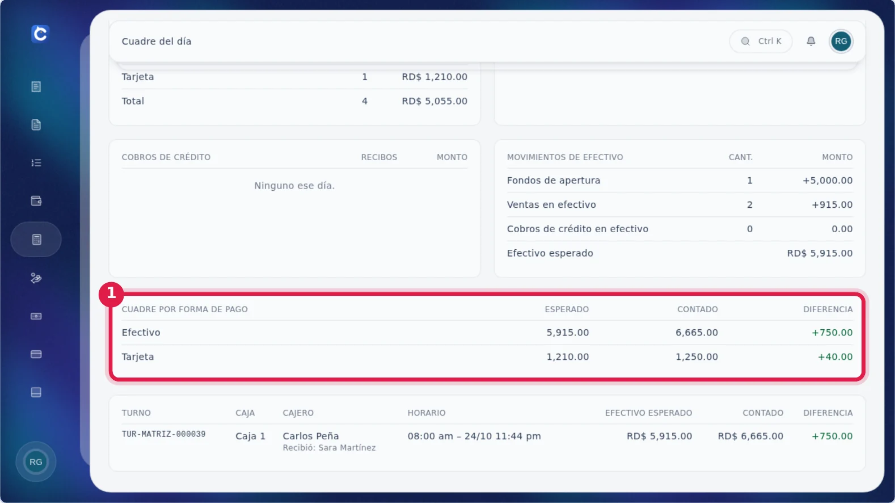Open the numbered list icon in sidebar
The image size is (895, 503).
tap(36, 163)
